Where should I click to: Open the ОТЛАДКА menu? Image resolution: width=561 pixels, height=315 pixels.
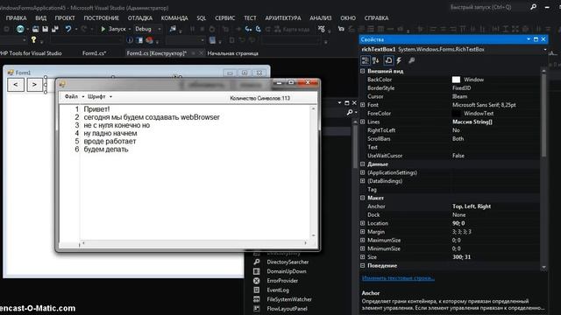[x=140, y=17]
